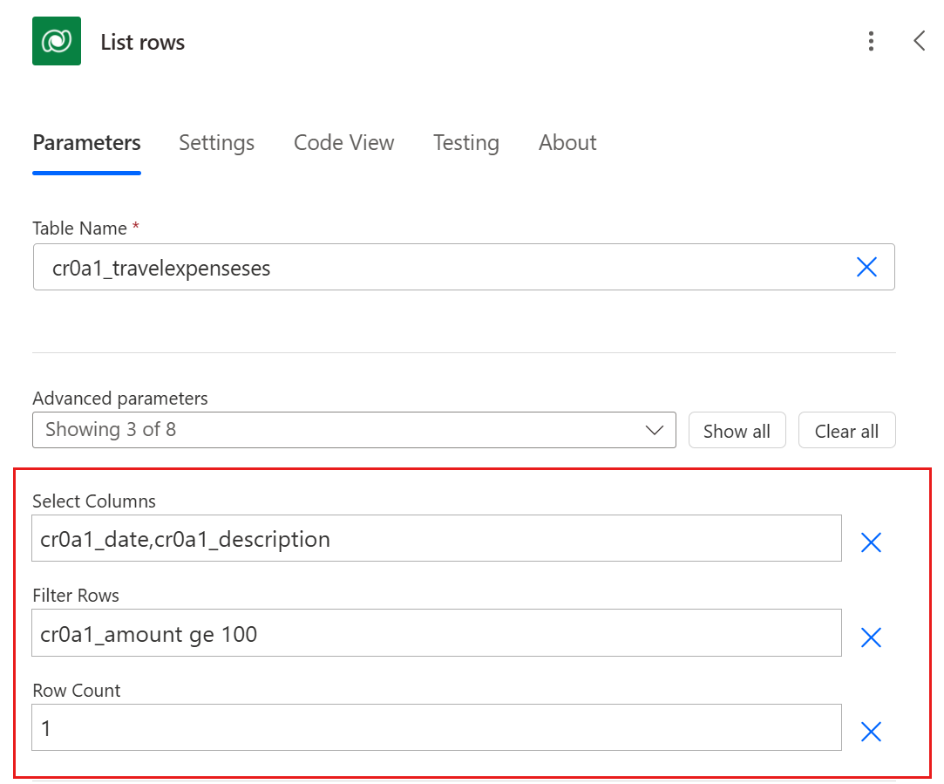Remove the Row Count value via X icon
This screenshot has width=944, height=784.
tap(870, 732)
